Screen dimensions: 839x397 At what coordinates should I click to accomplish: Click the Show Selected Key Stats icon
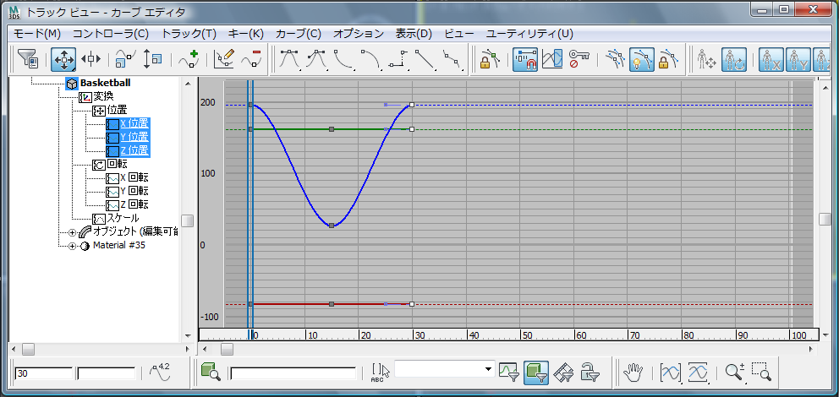[160, 372]
